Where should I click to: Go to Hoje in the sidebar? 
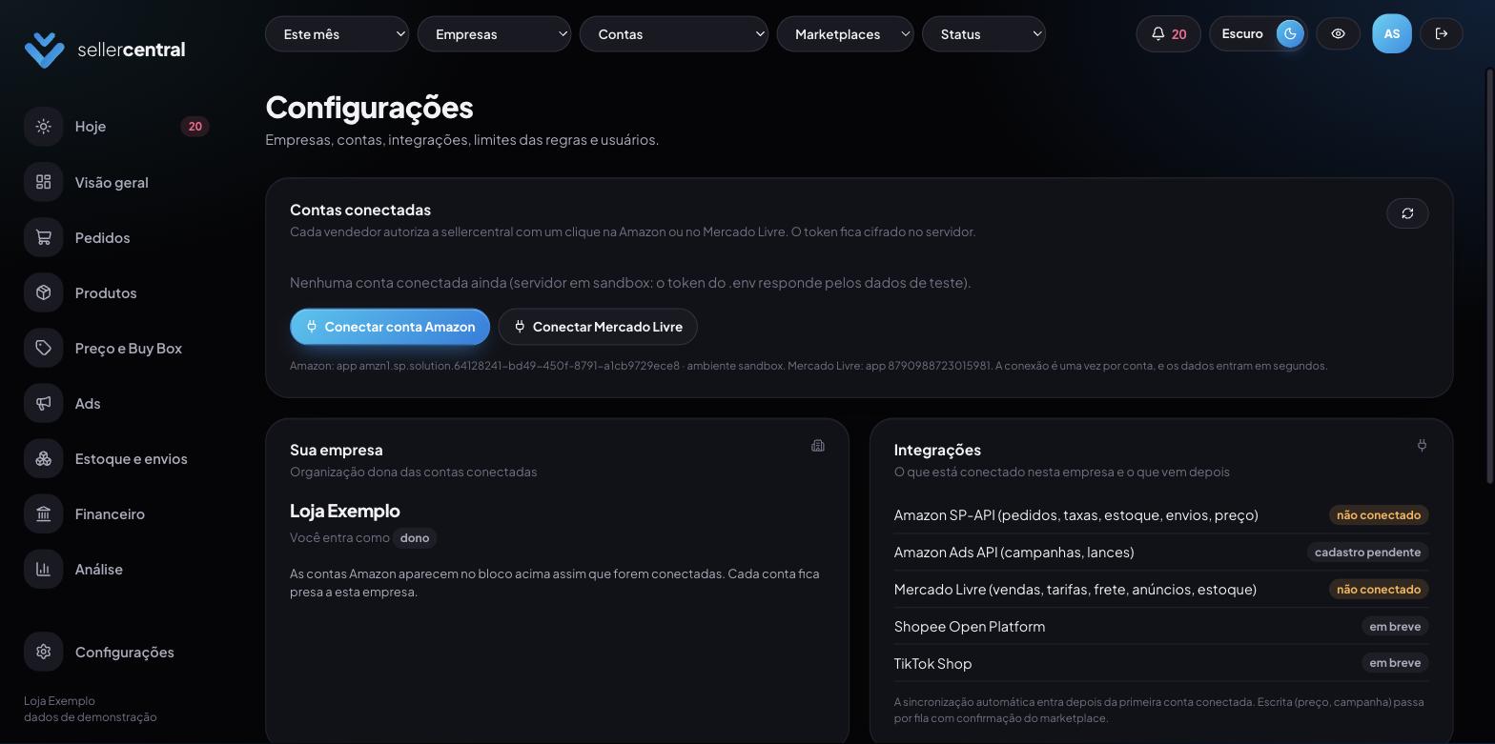click(116, 127)
